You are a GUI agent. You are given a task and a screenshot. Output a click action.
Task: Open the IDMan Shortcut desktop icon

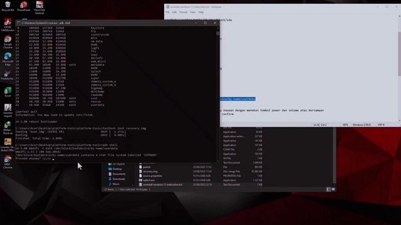pyautogui.click(x=8, y=127)
